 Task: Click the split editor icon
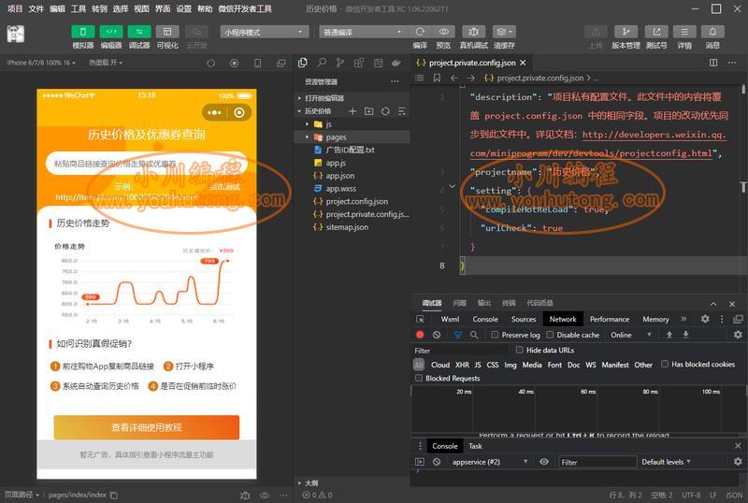tap(713, 63)
